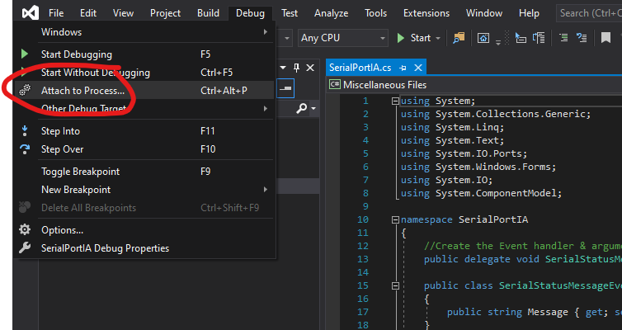Click 'System.IO.Ports' on line 5
The image size is (622, 330).
point(478,154)
